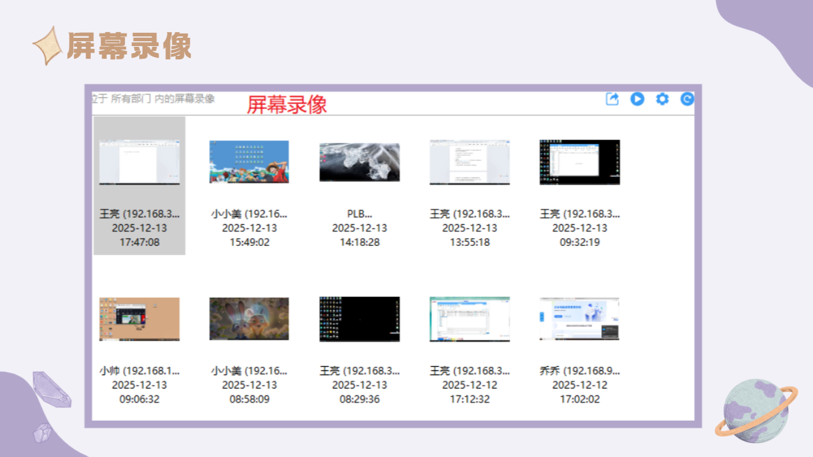Open 王亮 recording from 13:55:18

470,185
